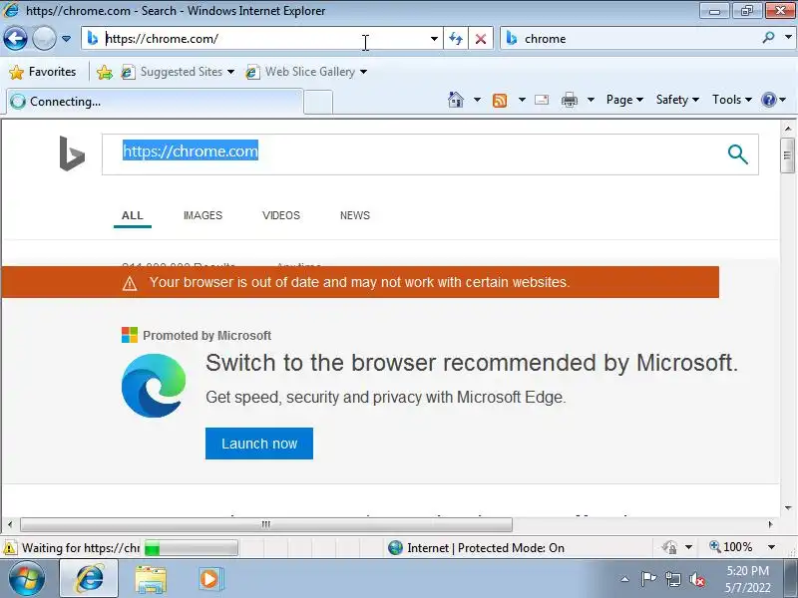Click the Bing search magnifier icon
This screenshot has height=598, width=798.
point(737,154)
